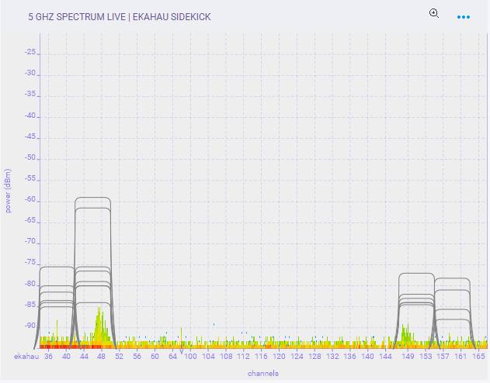490x383 pixels.
Task: Click the zoom magnifier icon
Action: click(434, 13)
